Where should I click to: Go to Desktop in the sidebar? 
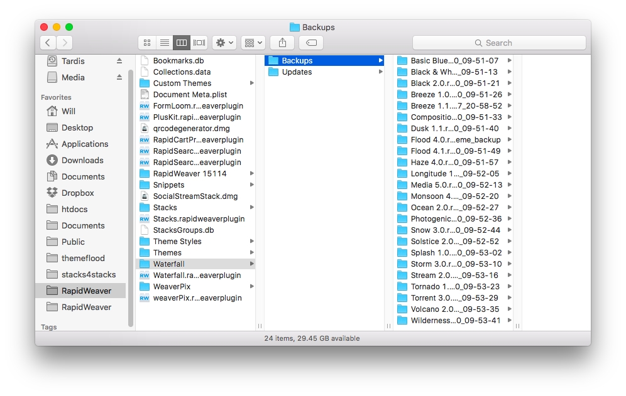pos(77,127)
